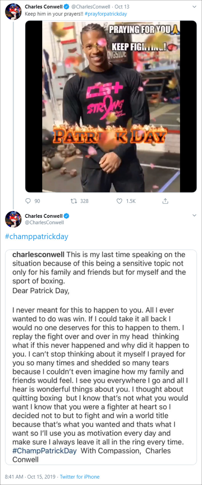
Task: Open the Oct 13 tweet date link
Action: click(x=122, y=6)
